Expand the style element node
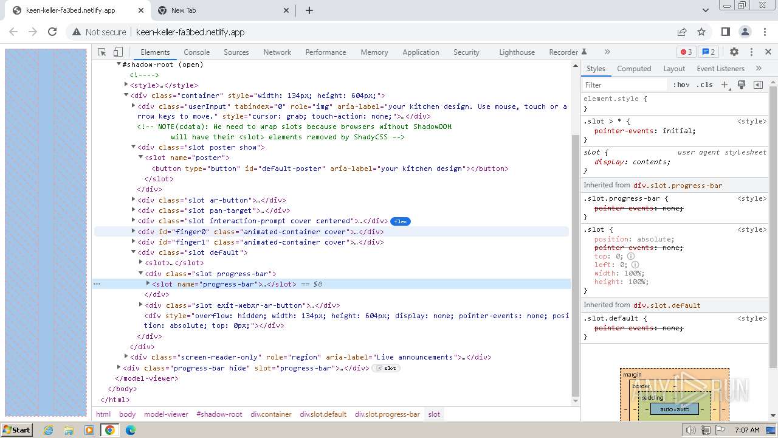 click(126, 85)
